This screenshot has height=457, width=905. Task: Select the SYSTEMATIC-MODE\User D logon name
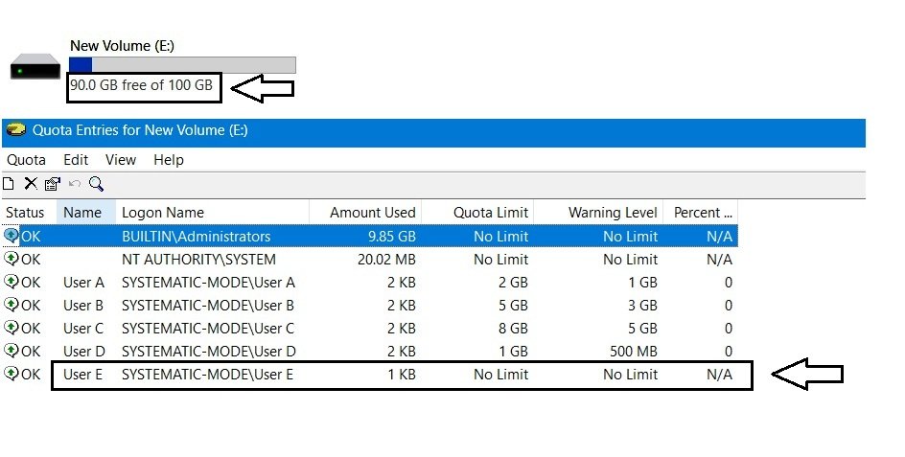209,351
